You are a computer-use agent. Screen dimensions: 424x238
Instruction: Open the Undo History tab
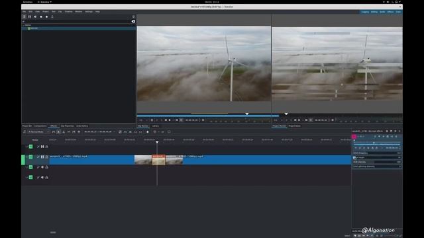point(82,126)
